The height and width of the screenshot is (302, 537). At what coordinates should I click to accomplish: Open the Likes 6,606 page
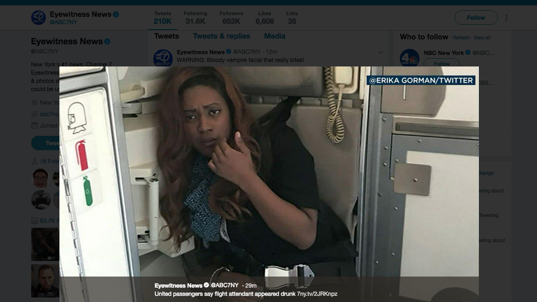click(x=264, y=17)
